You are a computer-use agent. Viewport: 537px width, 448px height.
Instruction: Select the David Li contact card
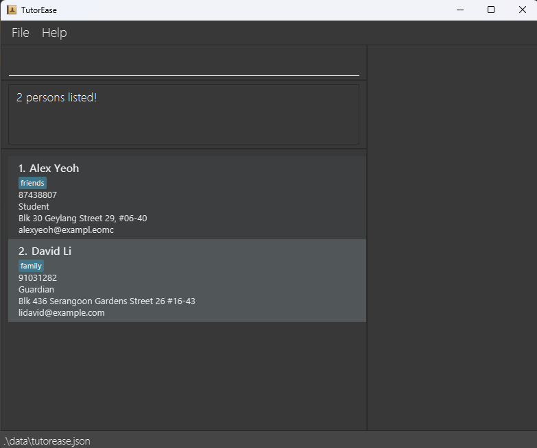pos(187,280)
